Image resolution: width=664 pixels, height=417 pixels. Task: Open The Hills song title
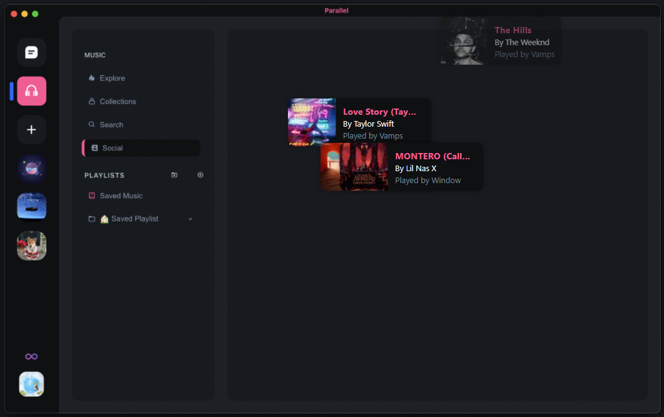(x=513, y=31)
